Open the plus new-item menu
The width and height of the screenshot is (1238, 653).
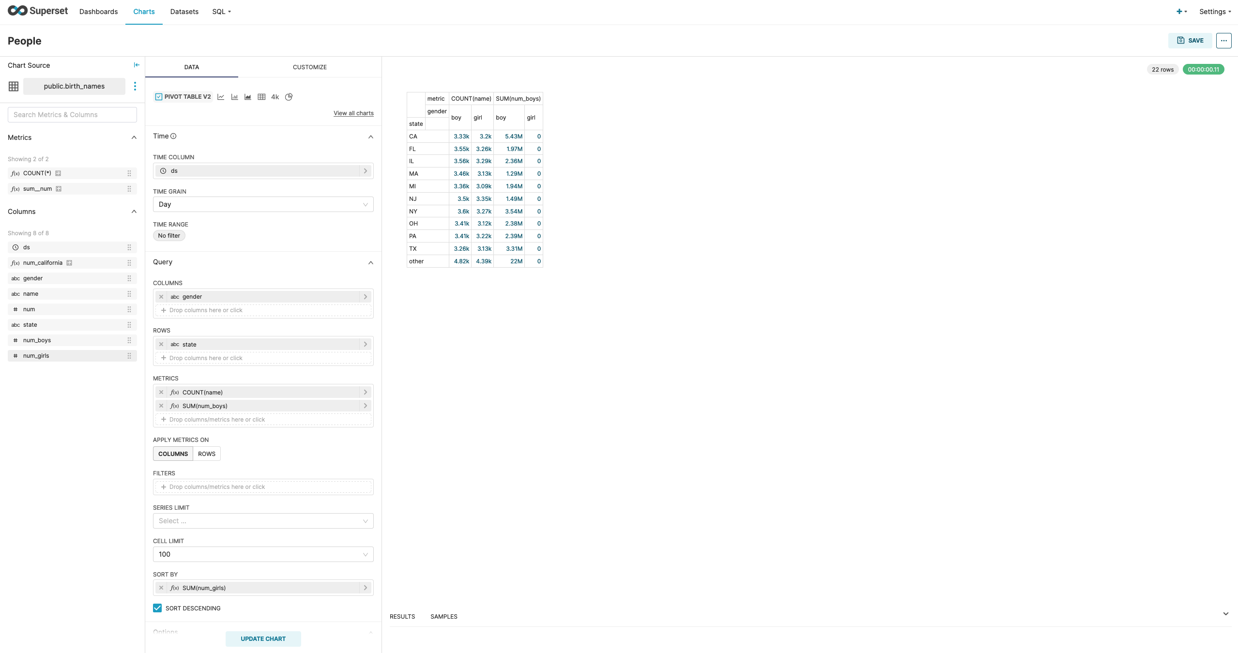tap(1181, 12)
